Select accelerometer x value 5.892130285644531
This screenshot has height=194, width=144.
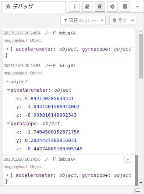pyautogui.click(x=49, y=99)
